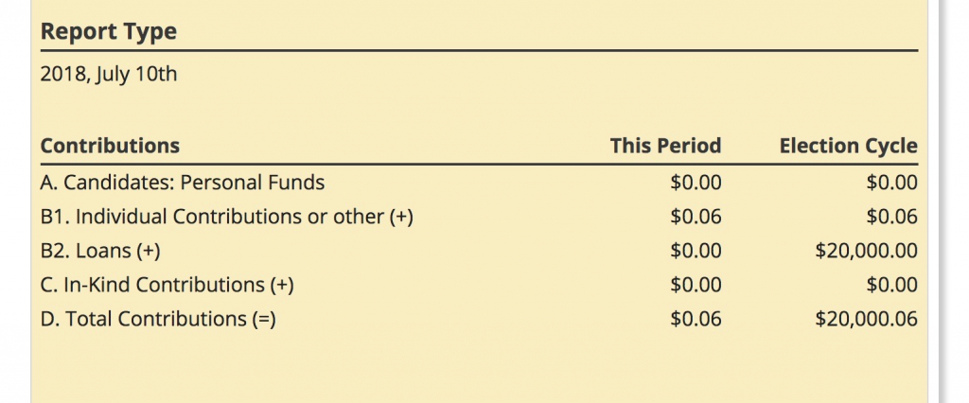This screenshot has width=969, height=403.
Task: Select the Candidates: Personal Funds row label
Action: pos(183,183)
